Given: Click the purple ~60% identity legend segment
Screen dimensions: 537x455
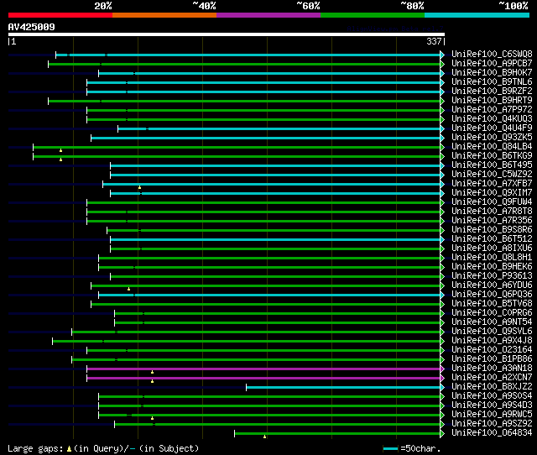Looking at the screenshot, I should [268, 15].
